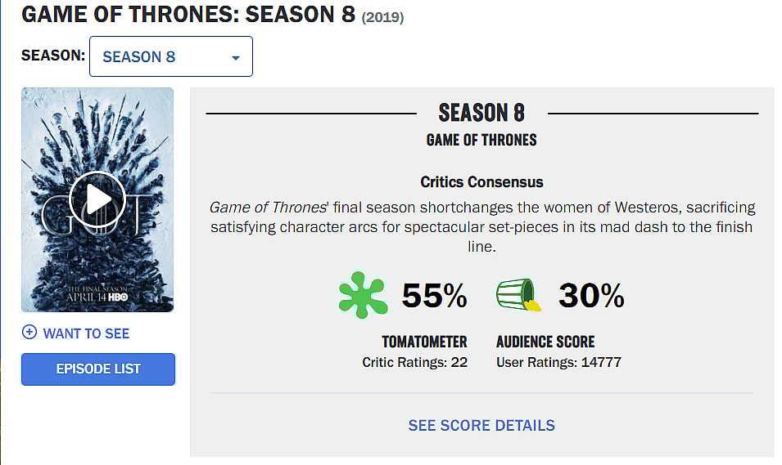Click the season dropdown arrow
Image resolution: width=782 pixels, height=465 pixels.
click(x=236, y=58)
